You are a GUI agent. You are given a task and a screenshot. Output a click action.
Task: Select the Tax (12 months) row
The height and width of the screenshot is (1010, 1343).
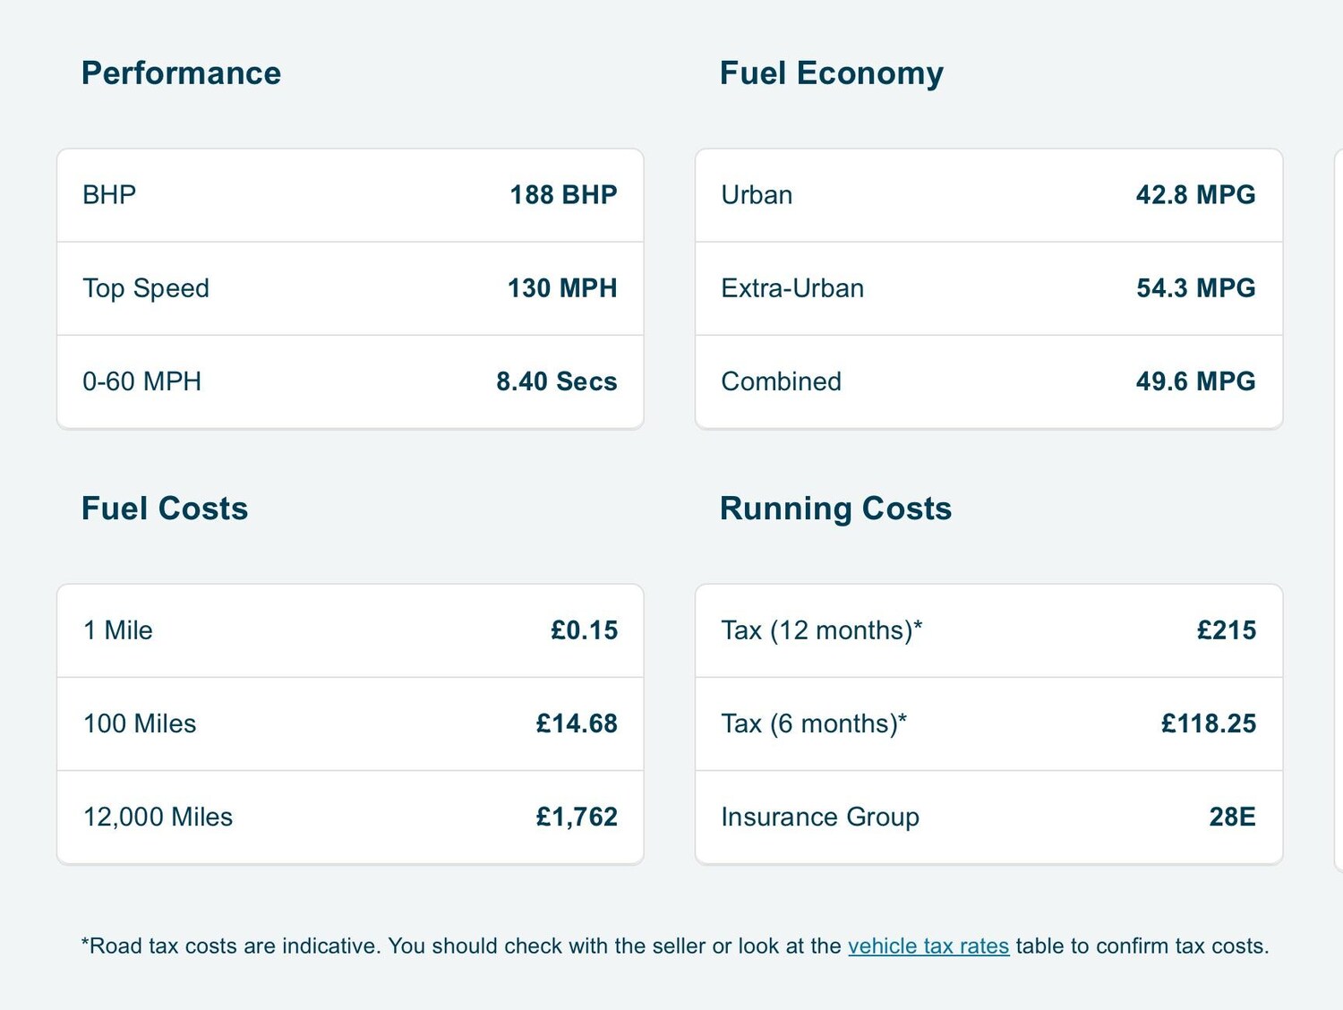[988, 630]
